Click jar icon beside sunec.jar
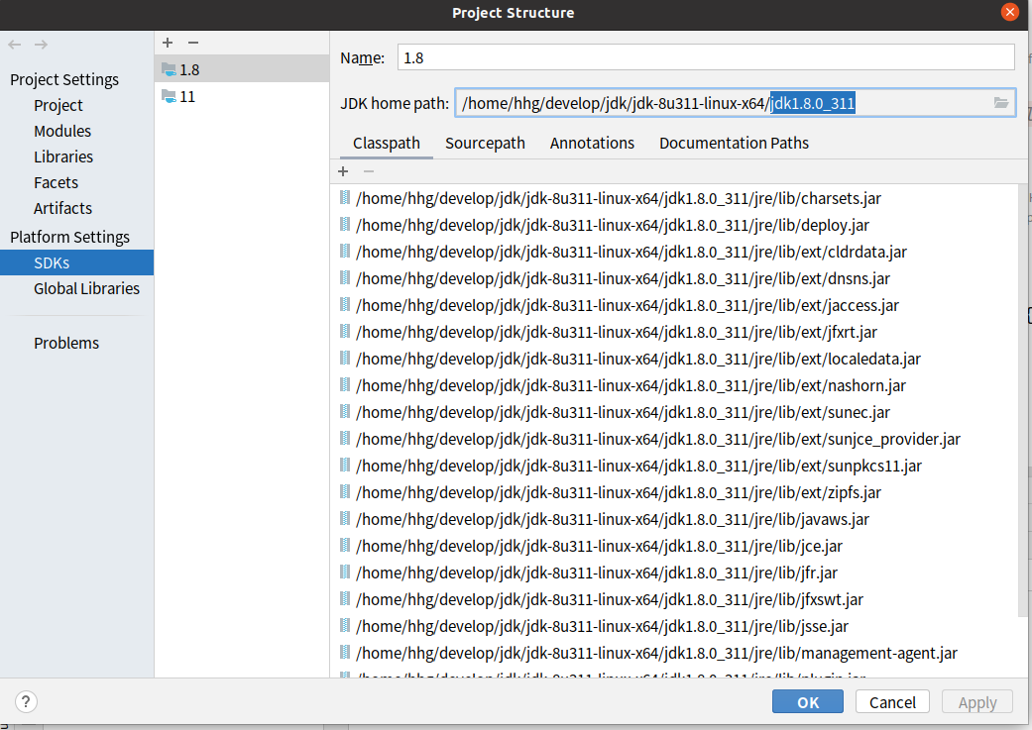Image resolution: width=1032 pixels, height=730 pixels. point(345,412)
